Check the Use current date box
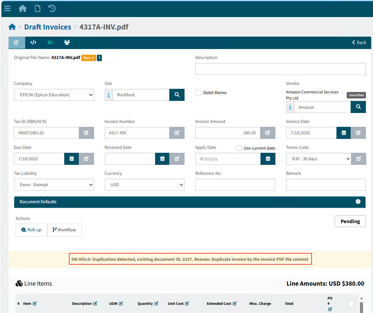This screenshot has height=313, width=373. point(239,148)
